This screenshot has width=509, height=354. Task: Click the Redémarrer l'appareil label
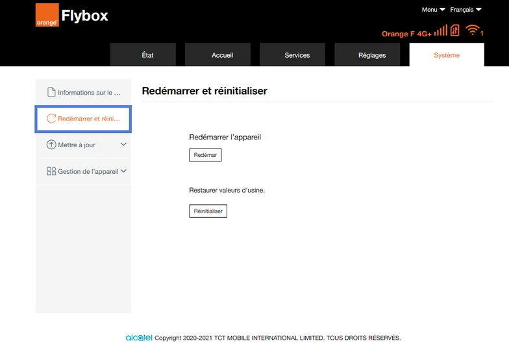coord(225,137)
